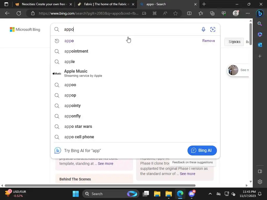
Task: Open sidebar settings gear
Action: [260, 182]
